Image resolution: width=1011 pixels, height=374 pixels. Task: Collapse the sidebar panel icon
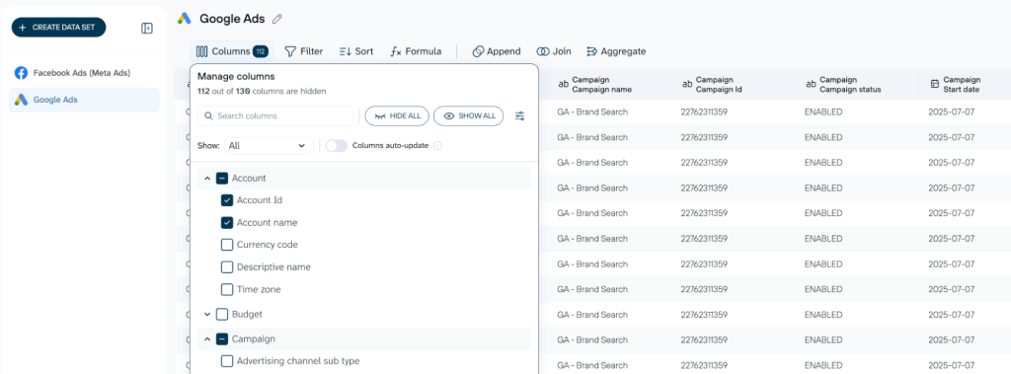[146, 28]
